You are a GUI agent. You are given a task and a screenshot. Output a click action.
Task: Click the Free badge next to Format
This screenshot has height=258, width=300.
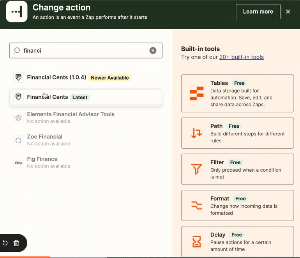[240, 199]
